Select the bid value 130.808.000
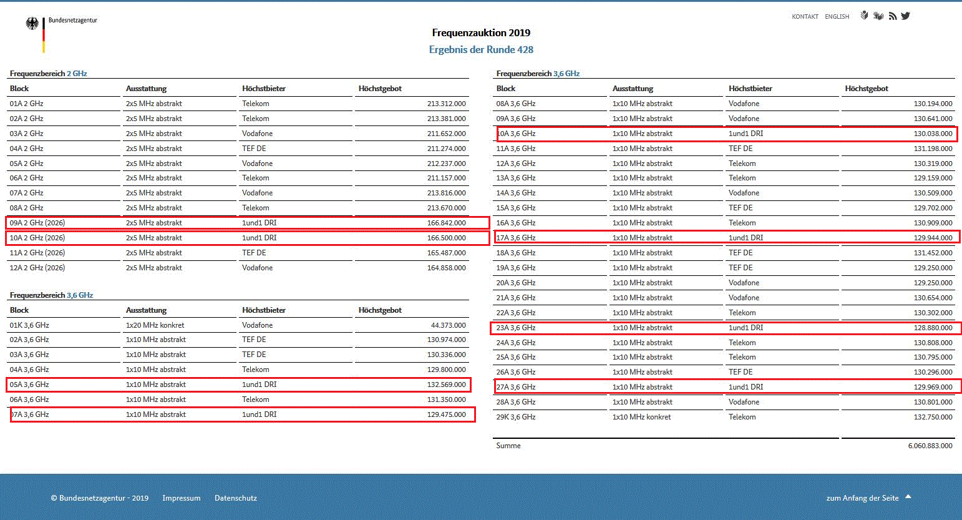 click(x=933, y=343)
